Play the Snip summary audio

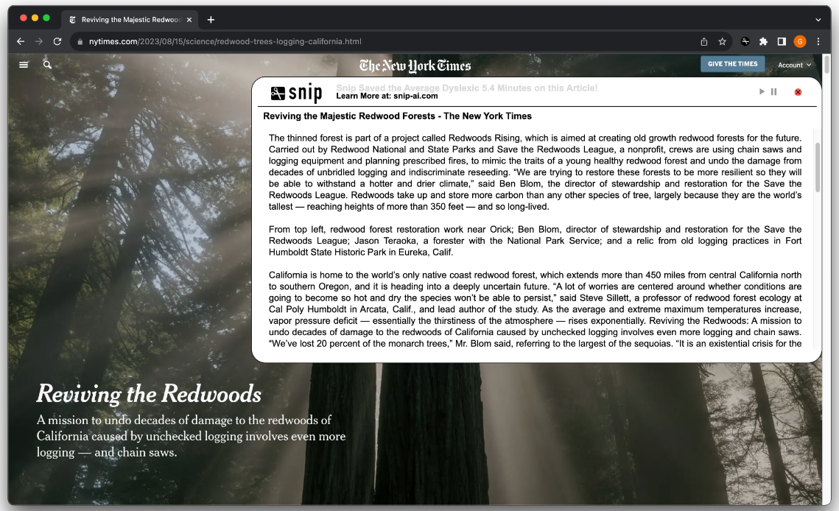[x=762, y=92]
